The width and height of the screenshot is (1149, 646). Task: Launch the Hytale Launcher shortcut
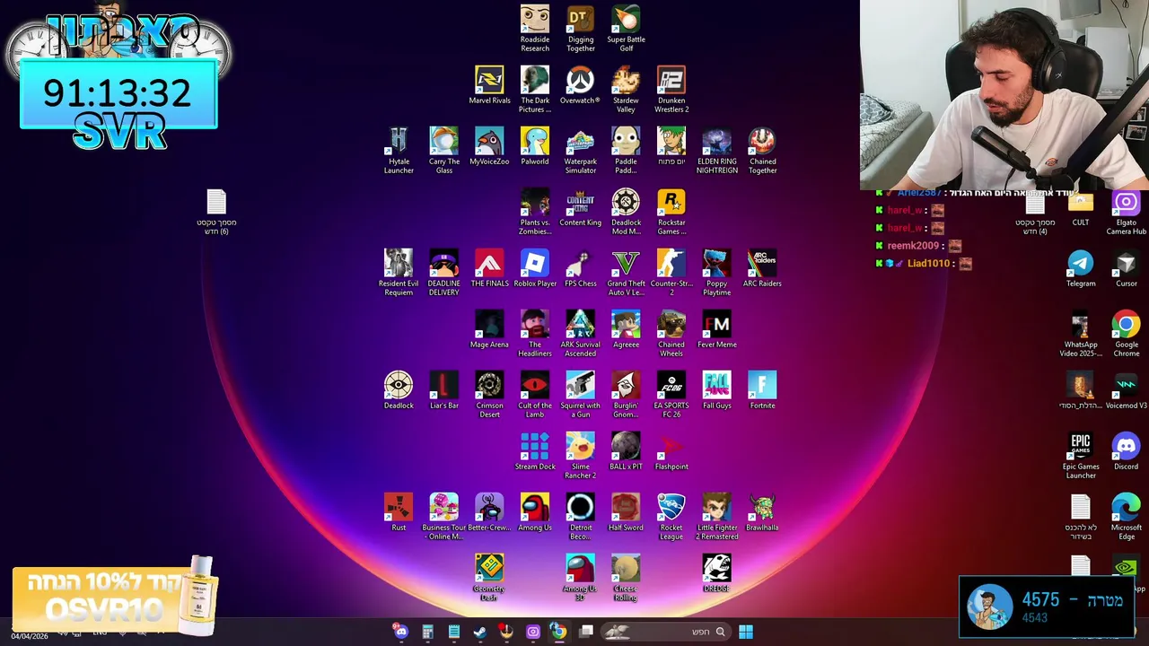[x=399, y=150]
